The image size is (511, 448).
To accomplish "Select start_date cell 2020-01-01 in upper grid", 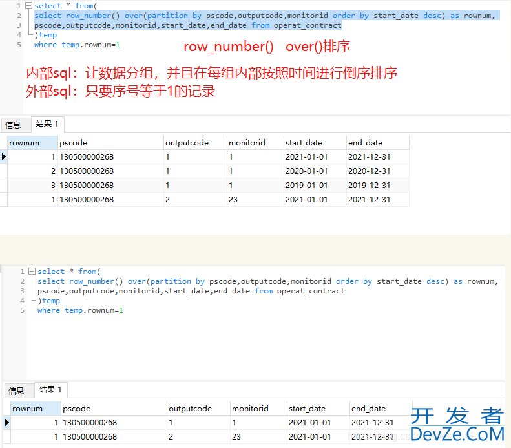I will pyautogui.click(x=315, y=171).
